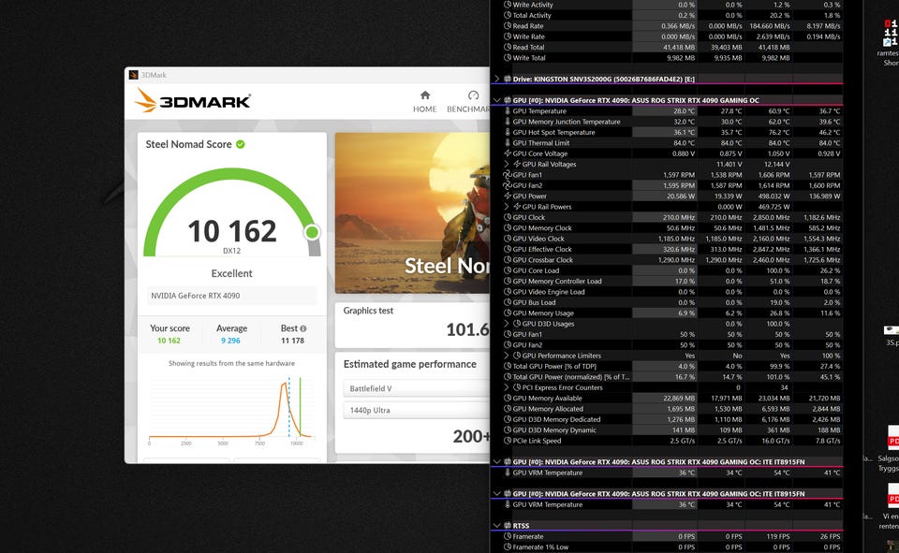Click the score distribution chart in 3DMark
The image size is (899, 553).
coord(231,407)
